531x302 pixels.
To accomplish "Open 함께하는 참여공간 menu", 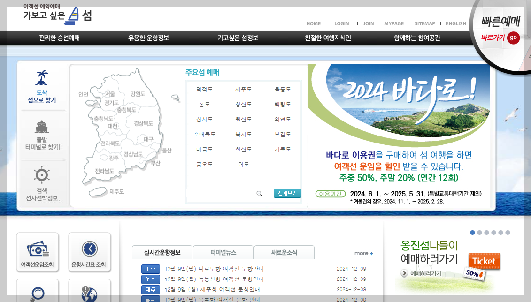I will (x=417, y=38).
